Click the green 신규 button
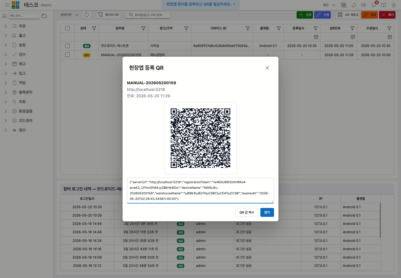This screenshot has height=278, width=401. [x=305, y=15]
